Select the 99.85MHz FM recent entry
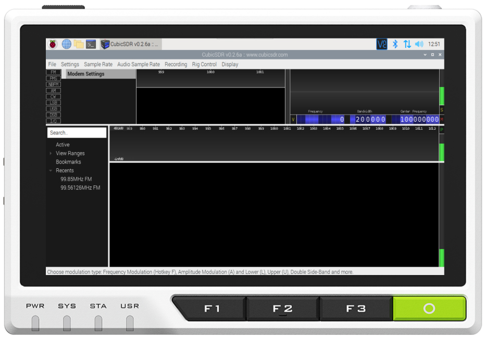Screen dimensions: 485x337 click(x=76, y=179)
